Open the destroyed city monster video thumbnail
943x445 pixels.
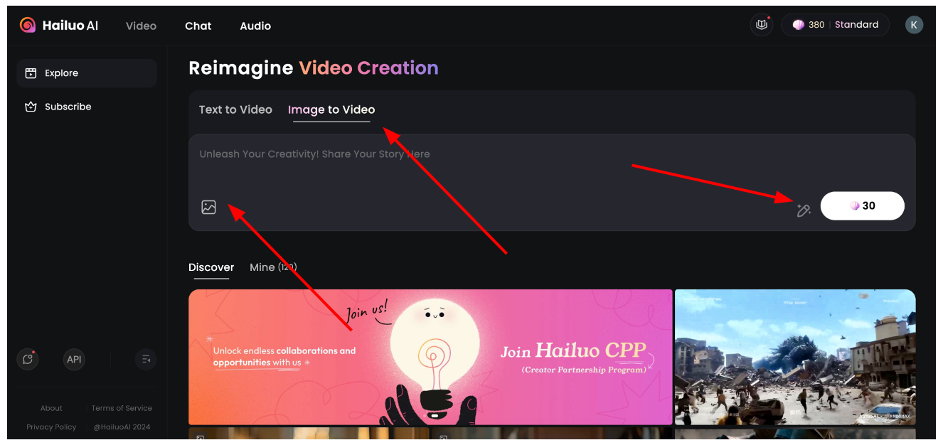[x=795, y=357]
